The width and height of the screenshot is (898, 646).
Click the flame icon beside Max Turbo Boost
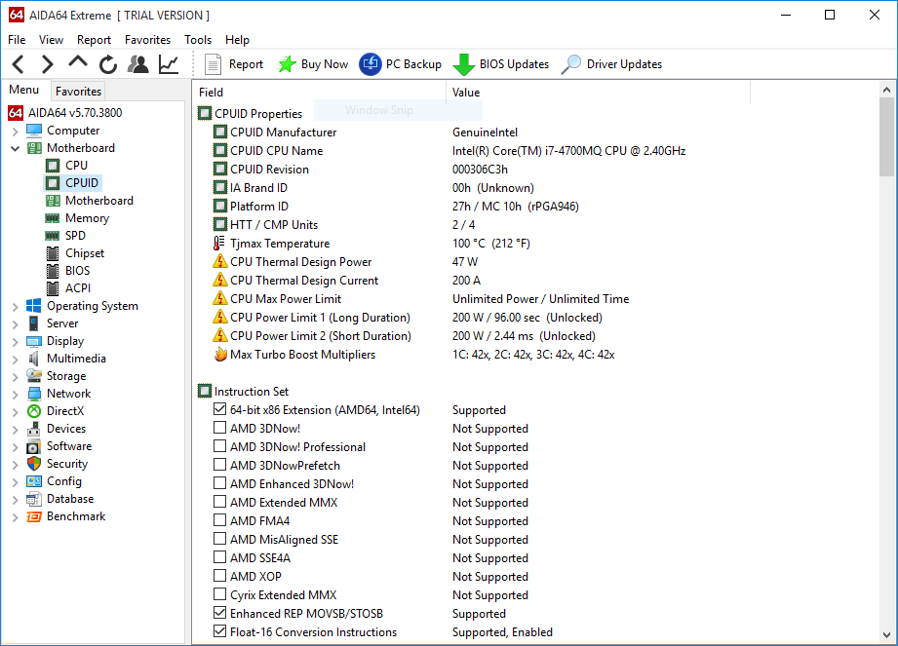tap(220, 355)
